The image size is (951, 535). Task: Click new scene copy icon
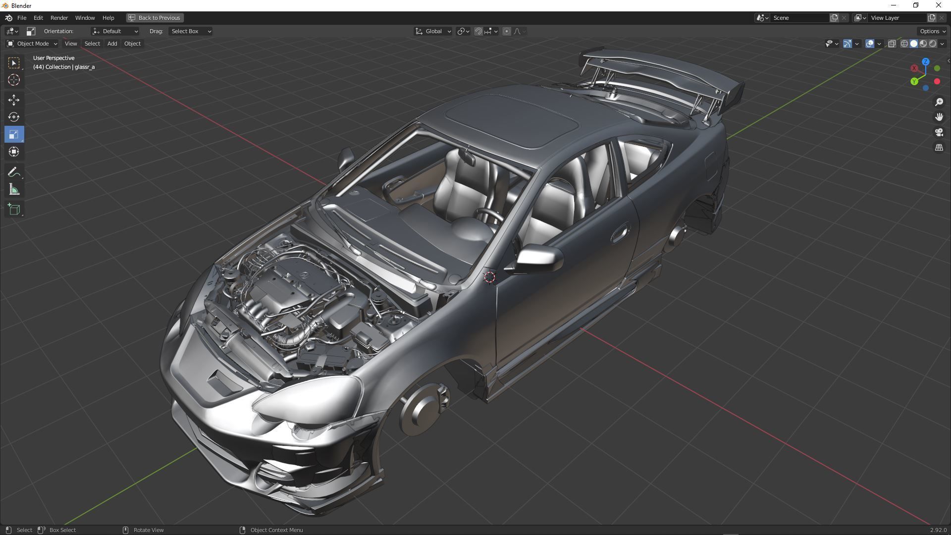834,18
